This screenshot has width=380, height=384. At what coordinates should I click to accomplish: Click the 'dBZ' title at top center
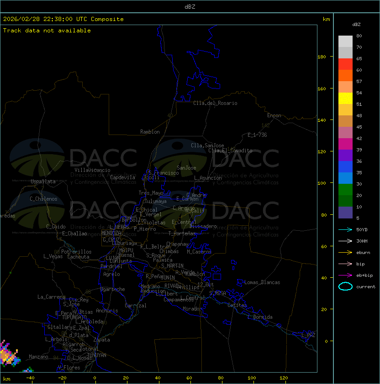pos(190,6)
